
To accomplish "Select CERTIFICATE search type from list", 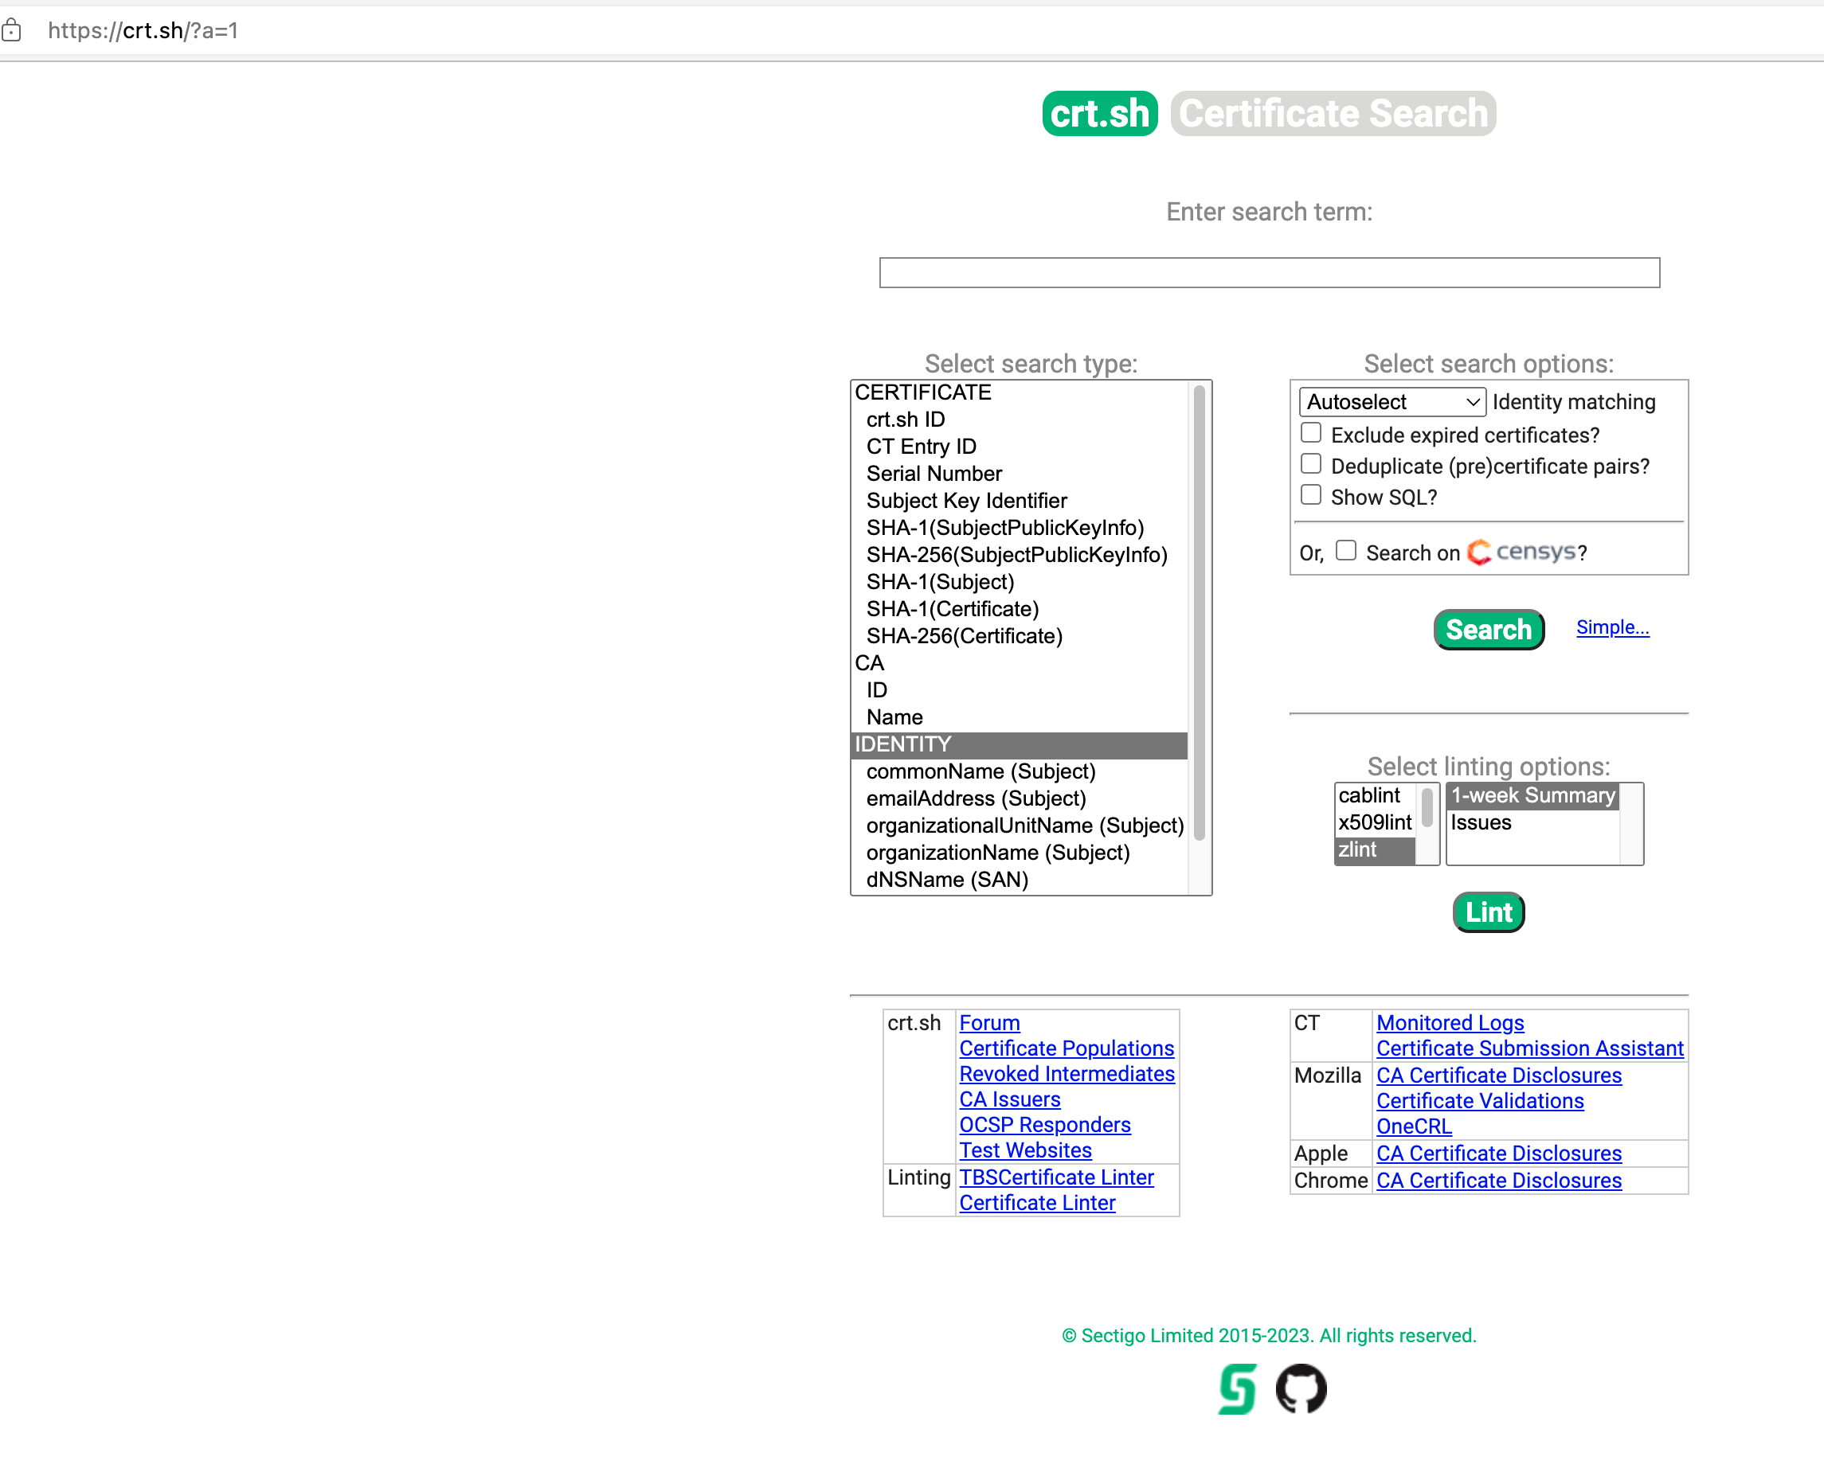I will (x=923, y=391).
